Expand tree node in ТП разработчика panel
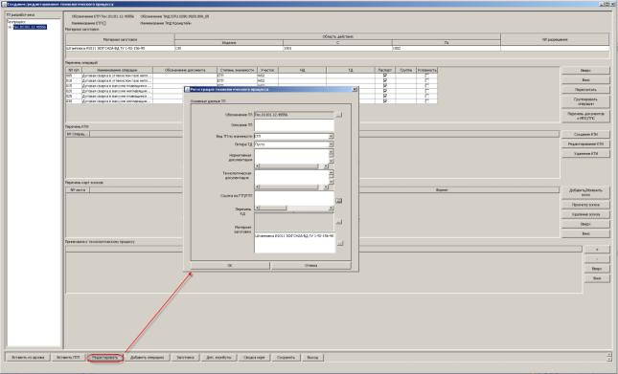 pos(10,27)
